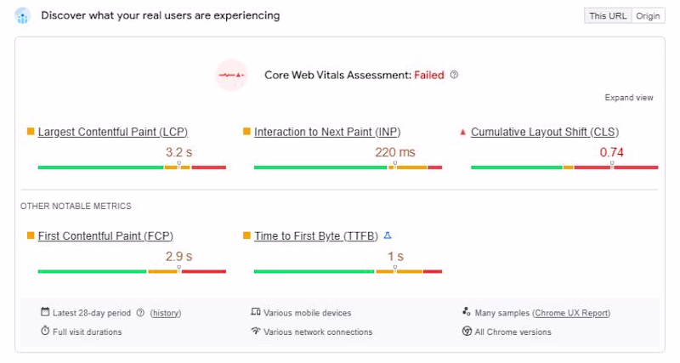Click the LCP distribution bar
This screenshot has height=363, width=680.
click(x=132, y=167)
